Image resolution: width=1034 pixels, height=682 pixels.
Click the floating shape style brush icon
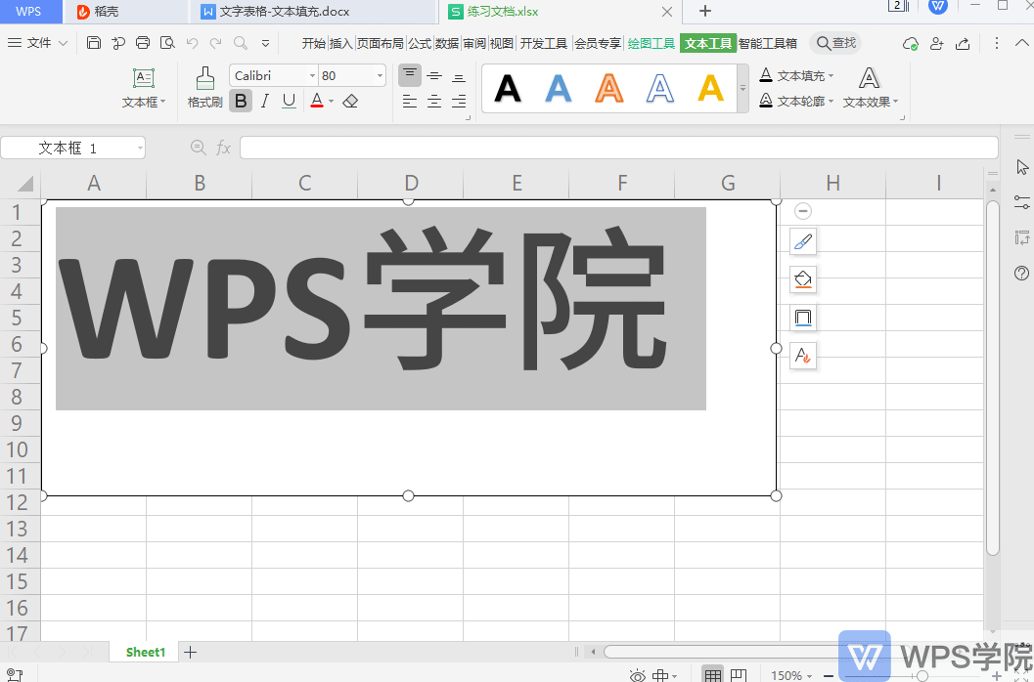point(803,241)
